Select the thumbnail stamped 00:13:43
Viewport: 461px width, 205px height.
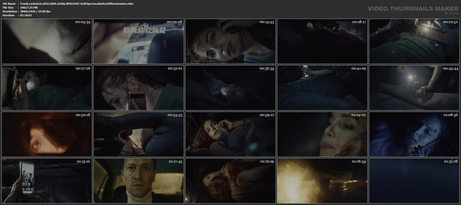pos(230,42)
